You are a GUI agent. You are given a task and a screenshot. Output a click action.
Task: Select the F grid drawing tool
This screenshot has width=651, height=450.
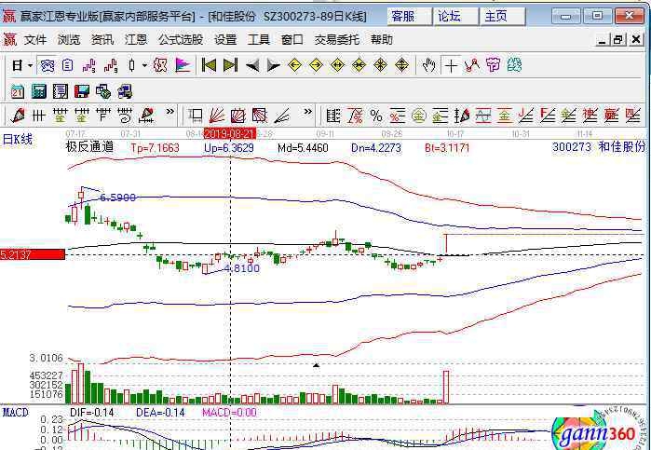pyautogui.click(x=103, y=116)
